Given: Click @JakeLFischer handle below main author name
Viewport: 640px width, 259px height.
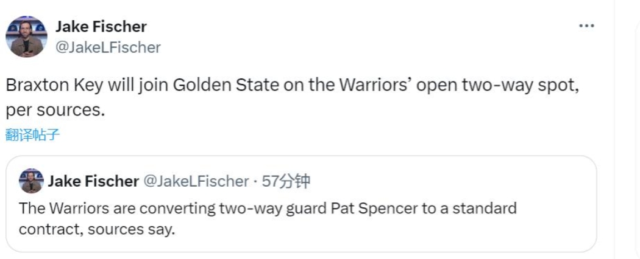Looking at the screenshot, I should (x=108, y=47).
